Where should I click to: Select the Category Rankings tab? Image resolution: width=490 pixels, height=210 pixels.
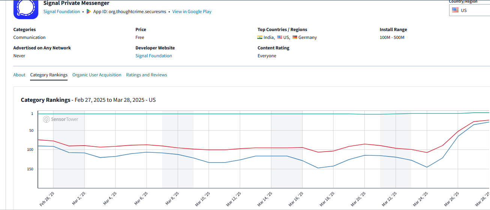click(49, 75)
